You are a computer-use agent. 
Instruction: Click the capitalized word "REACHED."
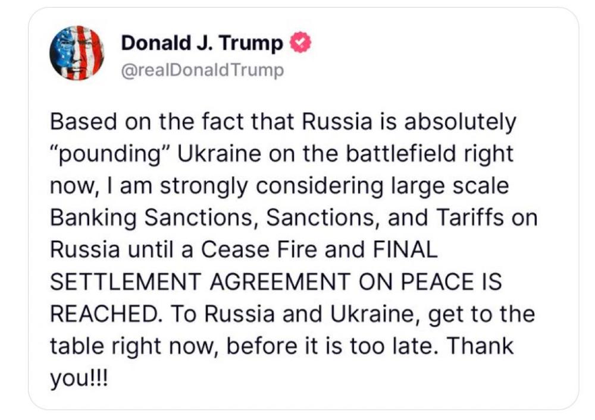(x=109, y=314)
